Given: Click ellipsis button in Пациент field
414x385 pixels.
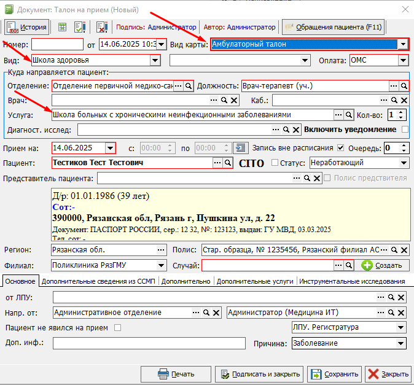Looking at the screenshot, I should pyautogui.click(x=217, y=163).
